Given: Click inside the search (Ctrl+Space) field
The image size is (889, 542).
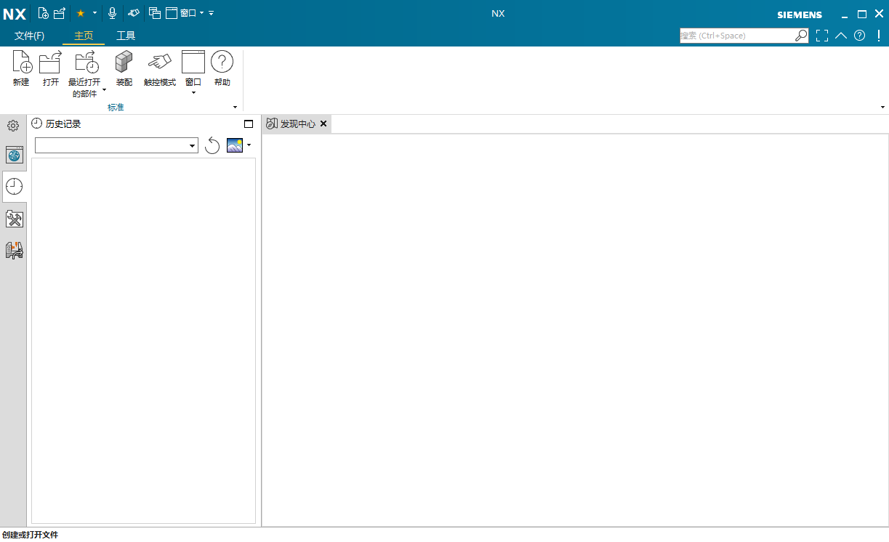Looking at the screenshot, I should click(734, 35).
